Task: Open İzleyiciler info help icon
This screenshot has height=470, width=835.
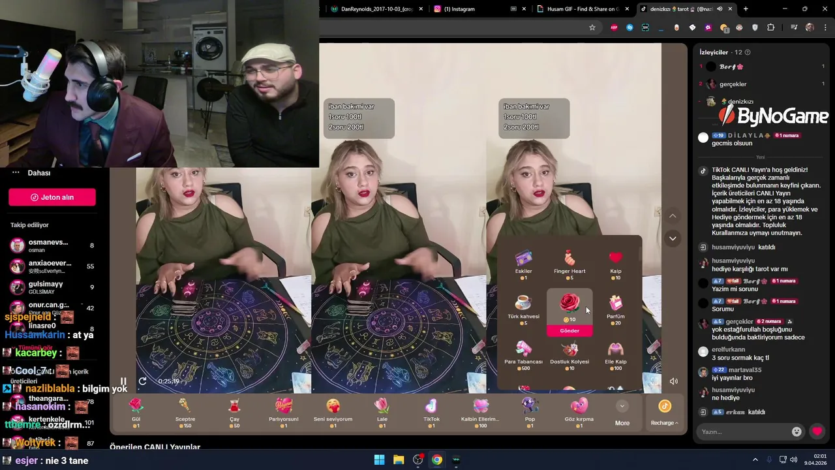Action: (x=748, y=52)
